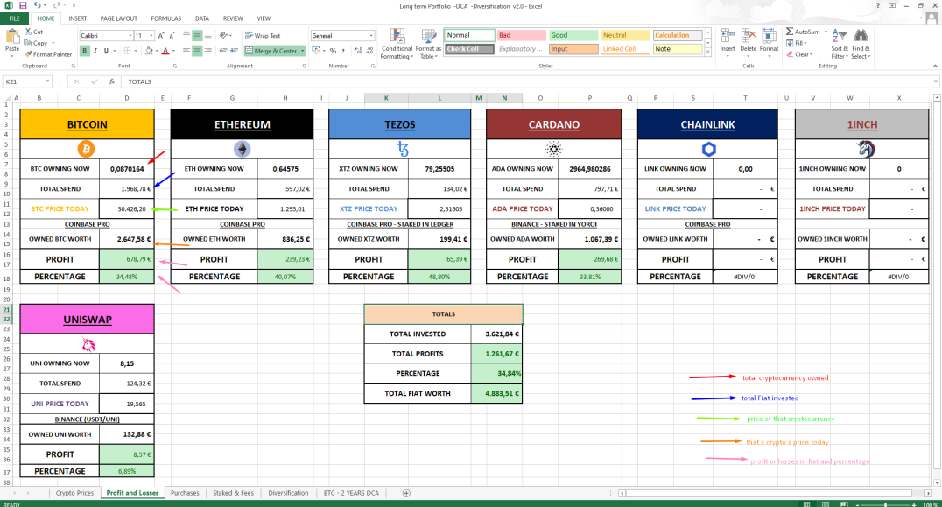Click the red Font Color icon
The height and width of the screenshot is (507, 942).
pyautogui.click(x=165, y=51)
